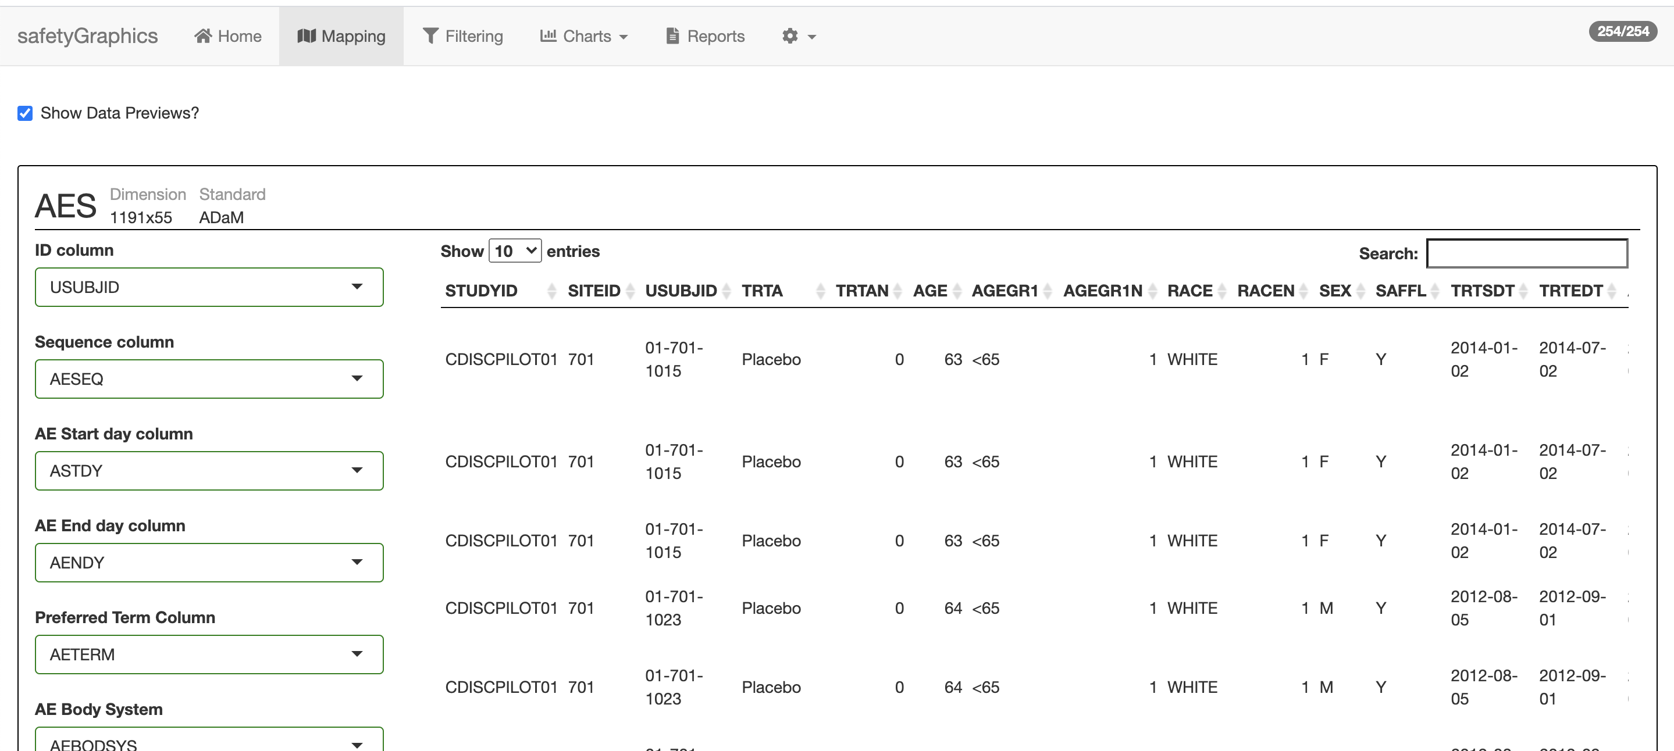The image size is (1674, 751).
Task: Change the Show entries count selector
Action: (515, 252)
